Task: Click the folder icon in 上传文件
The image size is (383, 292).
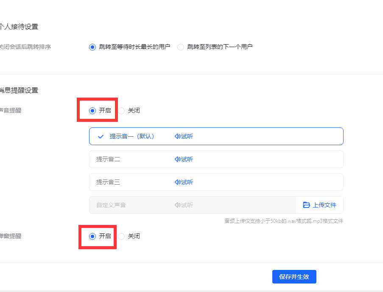Action: [307, 205]
